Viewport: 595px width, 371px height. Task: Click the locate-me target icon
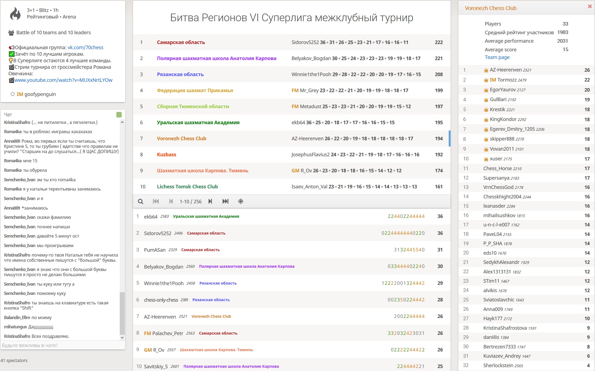[241, 201]
